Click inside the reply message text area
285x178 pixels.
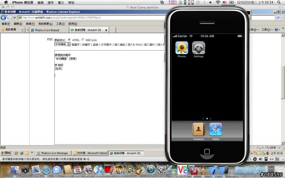[x=110, y=97]
